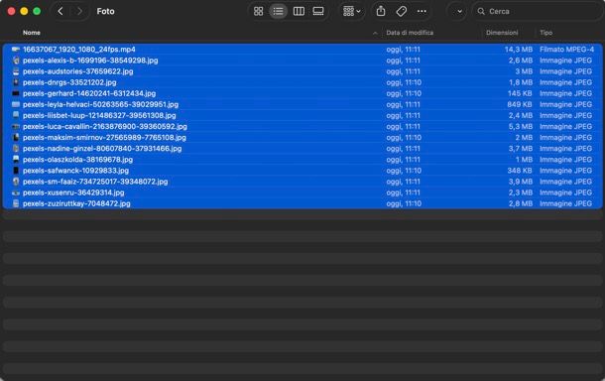Click thumbnail icon of pexels-luca-cavallin file
605x381 pixels.
(x=16, y=126)
